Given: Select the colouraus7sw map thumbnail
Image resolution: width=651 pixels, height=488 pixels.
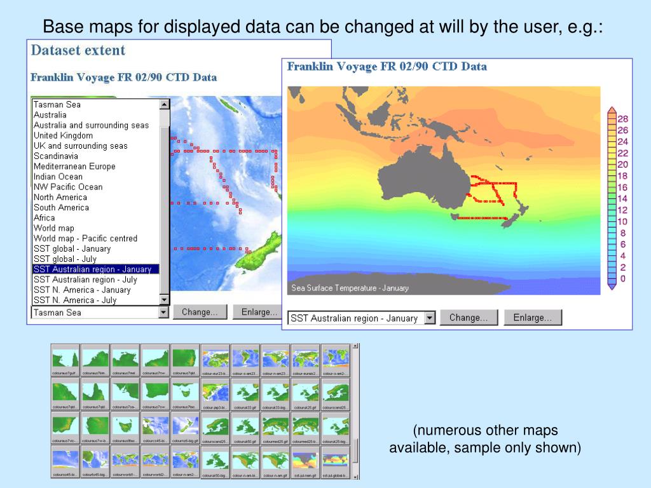Looking at the screenshot, I should coord(155,394).
